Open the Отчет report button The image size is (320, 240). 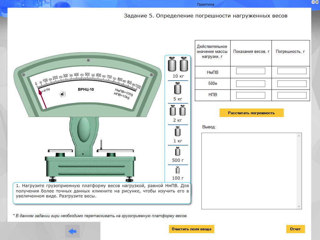point(295,229)
